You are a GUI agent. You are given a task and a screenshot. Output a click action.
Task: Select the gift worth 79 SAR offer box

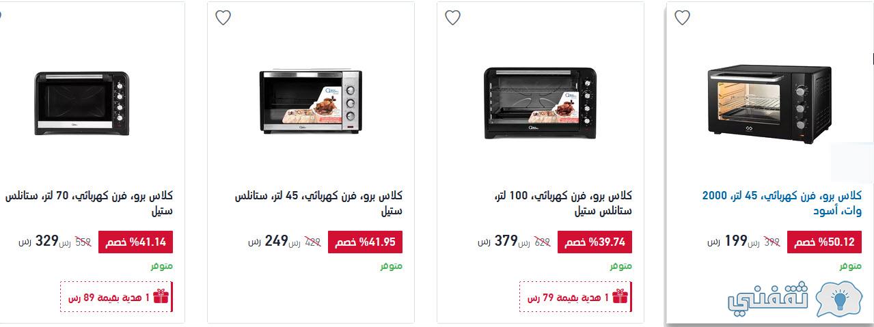(x=575, y=297)
